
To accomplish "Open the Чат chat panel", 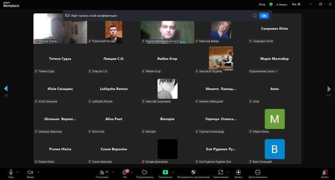I will pos(125,172).
